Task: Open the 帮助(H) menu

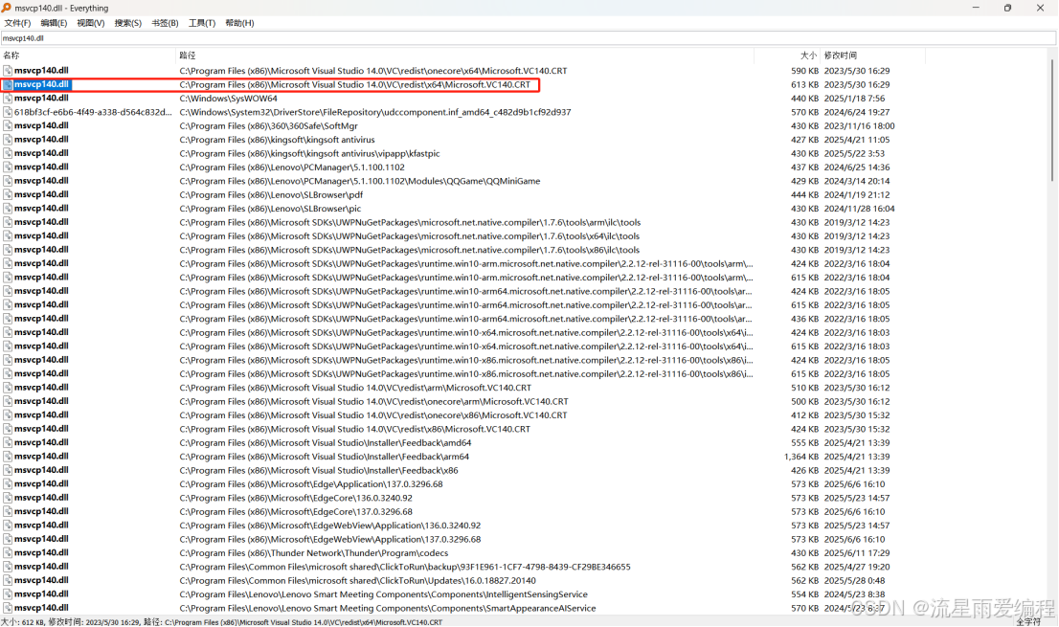Action: 239,23
